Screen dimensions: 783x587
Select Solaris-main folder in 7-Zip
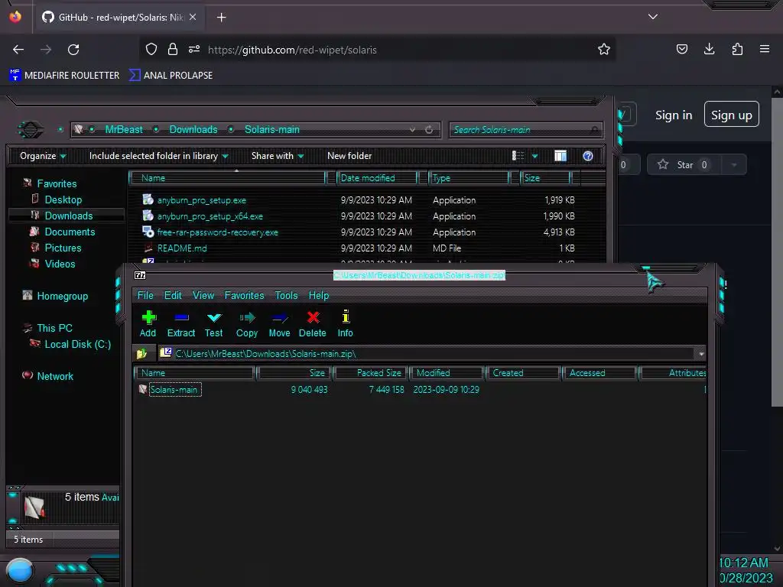(174, 389)
